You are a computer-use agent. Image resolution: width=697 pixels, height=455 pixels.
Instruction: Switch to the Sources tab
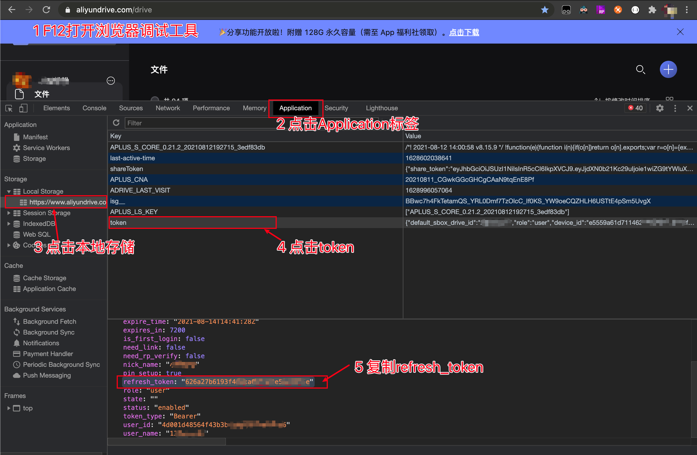coord(131,108)
